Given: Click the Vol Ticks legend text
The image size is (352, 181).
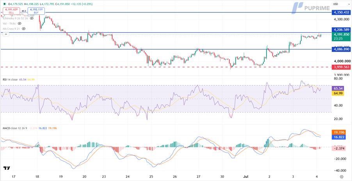Looking at the screenshot, I should (x=9, y=23).
